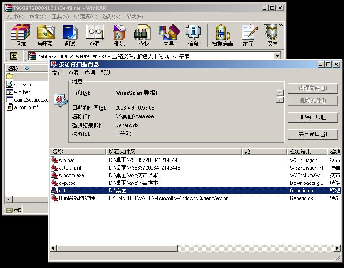Viewport: 344px width, 268px height.
Task: Open WinRAR Commands (命令) menu
Action: click(x=38, y=17)
